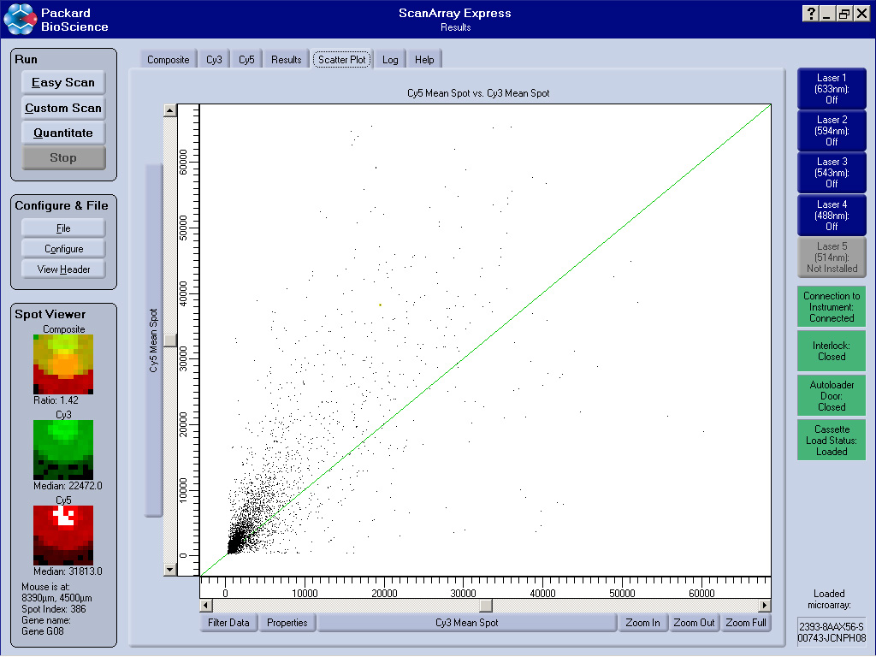
Task: Click the Packard BioScience logo icon
Action: click(21, 19)
